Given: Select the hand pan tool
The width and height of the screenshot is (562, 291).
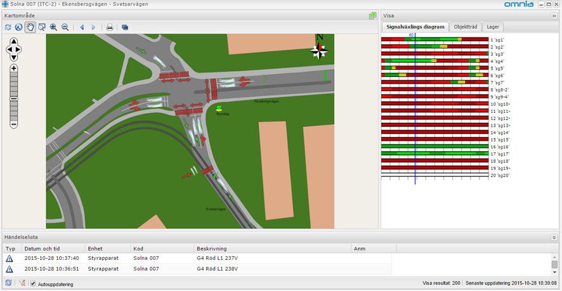Looking at the screenshot, I should click(x=30, y=27).
